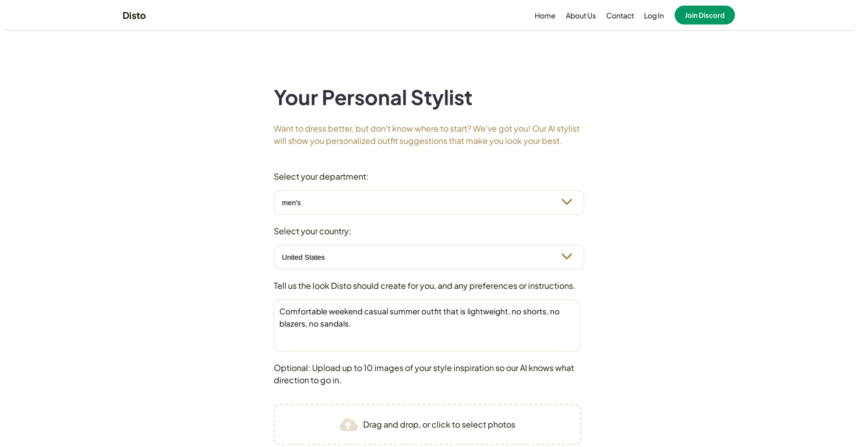Image resolution: width=858 pixels, height=447 pixels.
Task: Click the 'Want to dress better' intro paragraph
Action: click(426, 134)
